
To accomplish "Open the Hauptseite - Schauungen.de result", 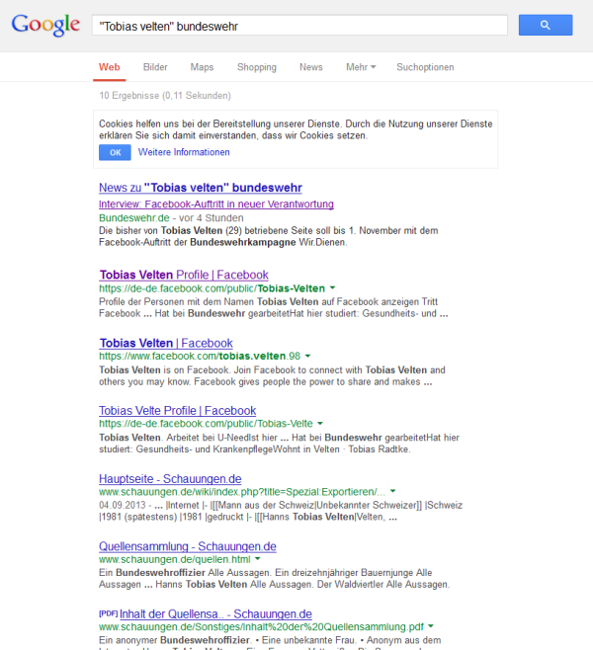I will [x=170, y=479].
